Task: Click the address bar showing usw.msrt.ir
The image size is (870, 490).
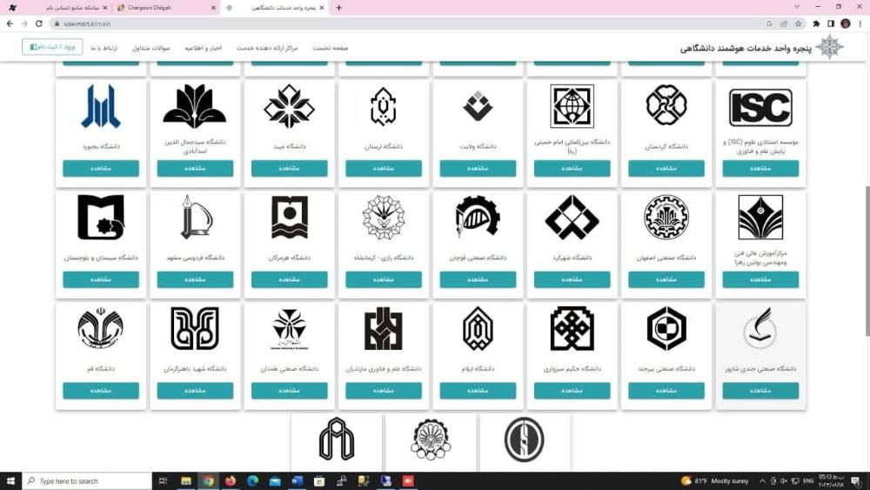Action: [408, 23]
